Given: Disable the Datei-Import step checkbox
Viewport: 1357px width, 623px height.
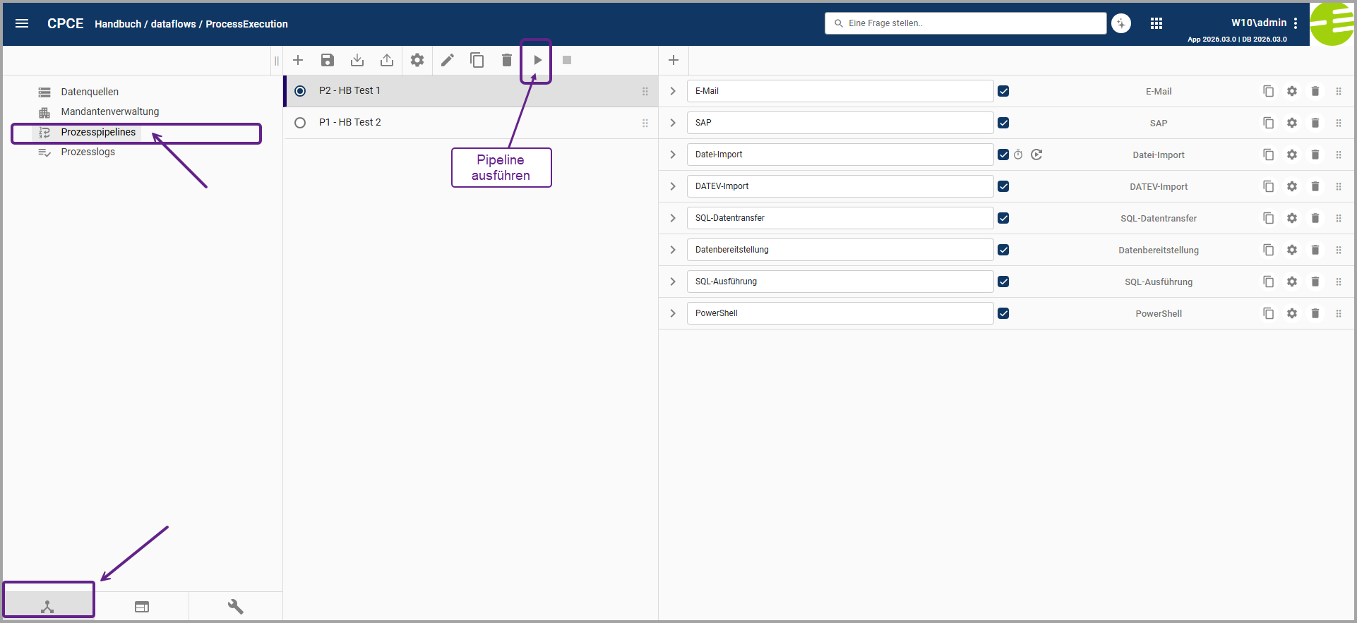Looking at the screenshot, I should [x=1003, y=155].
